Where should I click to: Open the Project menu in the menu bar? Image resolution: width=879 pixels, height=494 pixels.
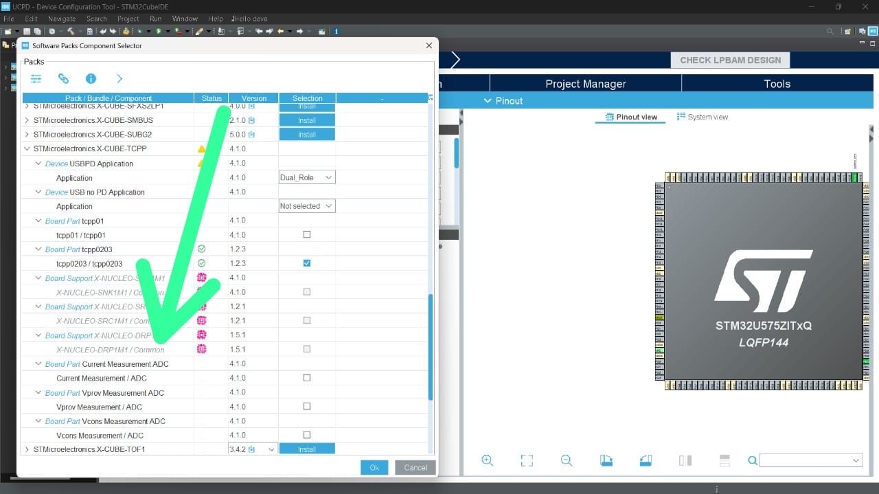point(128,19)
